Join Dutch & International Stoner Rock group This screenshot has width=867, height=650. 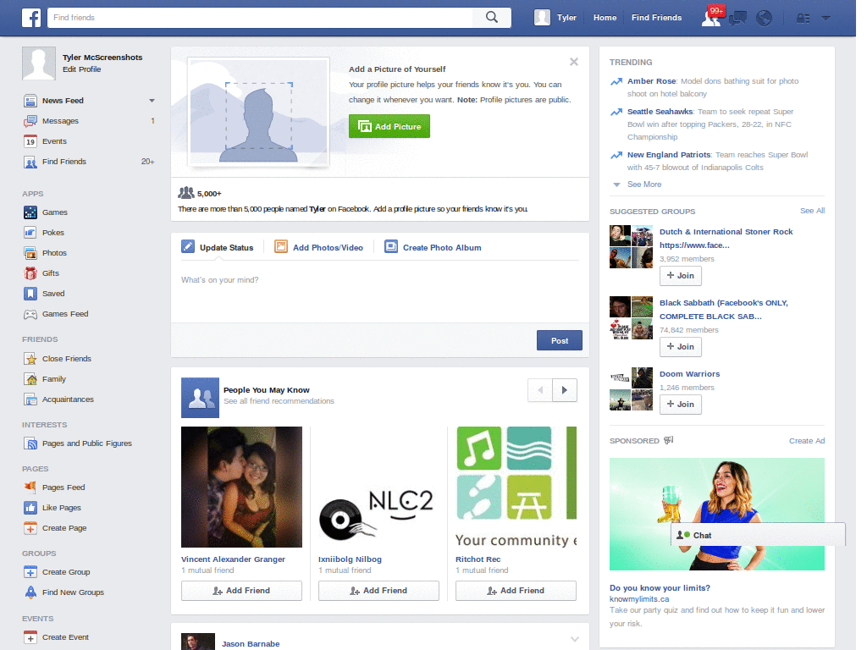[x=681, y=276]
